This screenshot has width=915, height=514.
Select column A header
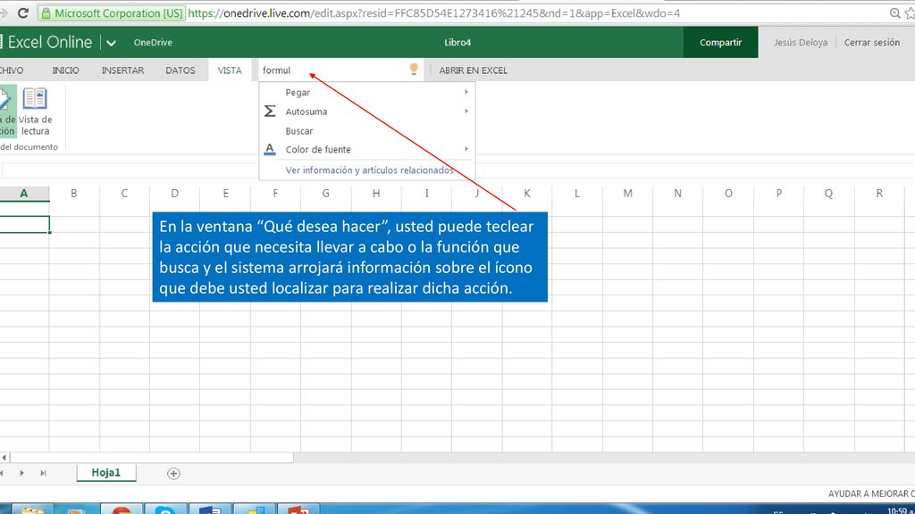(x=24, y=193)
